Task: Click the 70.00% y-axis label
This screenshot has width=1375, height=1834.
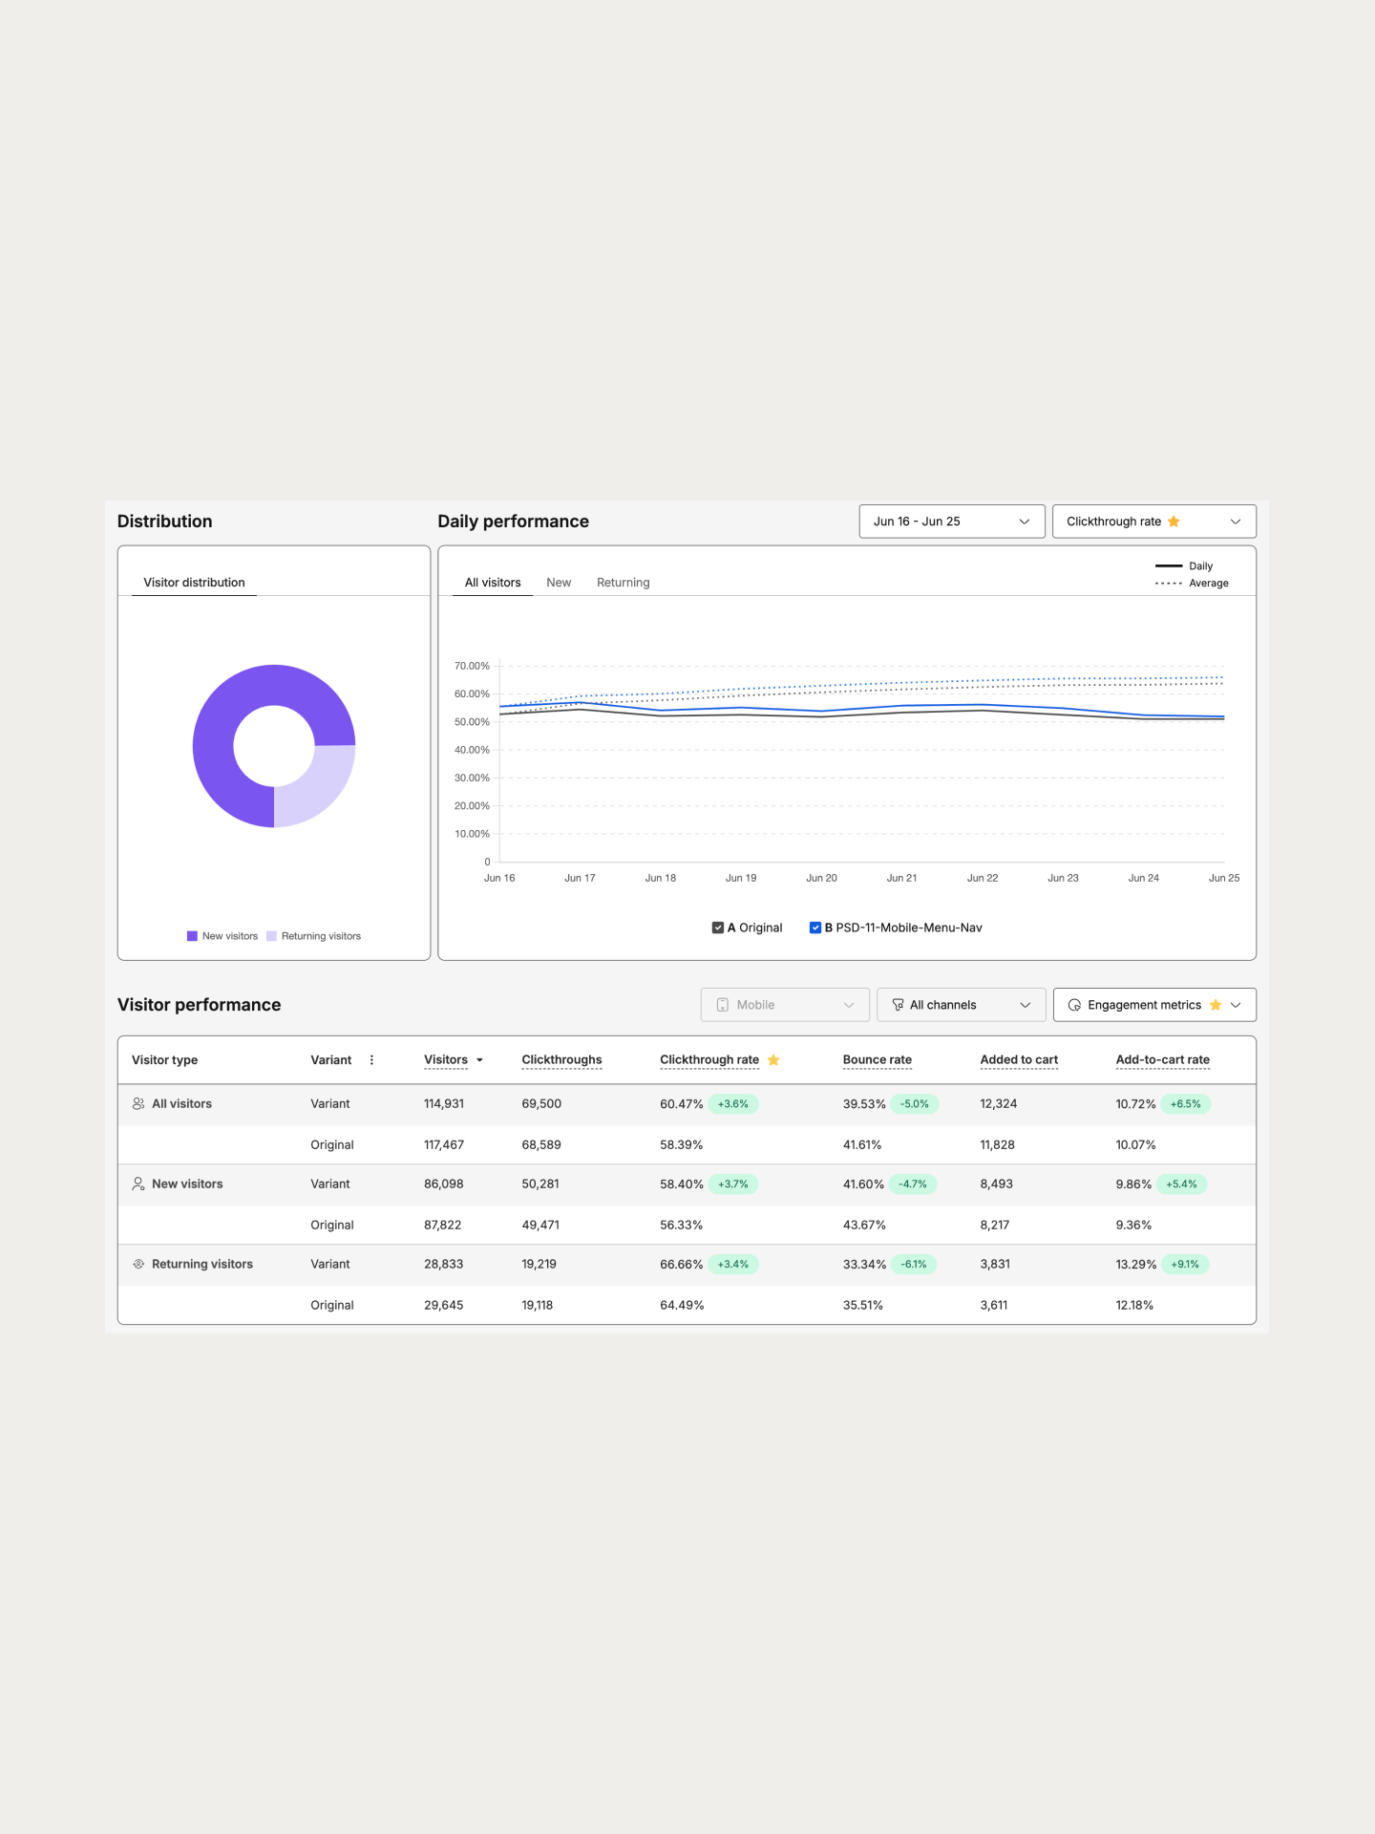Action: coord(472,666)
